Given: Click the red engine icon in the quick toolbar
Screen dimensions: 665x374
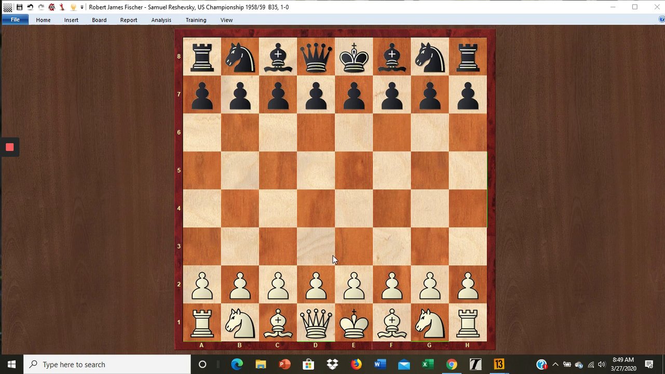Looking at the screenshot, I should (51, 7).
